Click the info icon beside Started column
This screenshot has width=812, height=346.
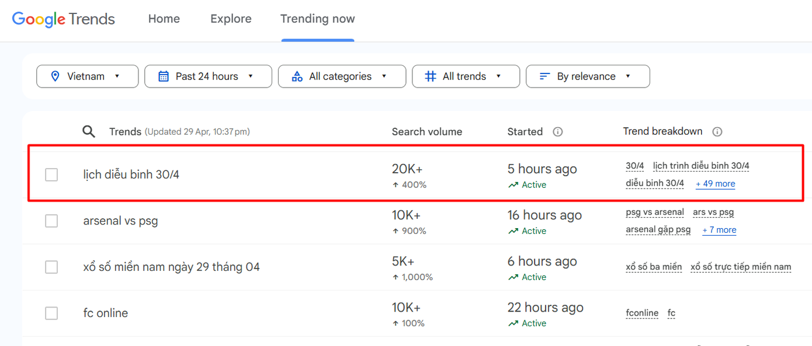coord(557,132)
